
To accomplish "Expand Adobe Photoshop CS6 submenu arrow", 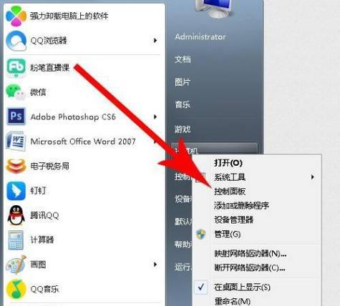I will click(x=155, y=117).
